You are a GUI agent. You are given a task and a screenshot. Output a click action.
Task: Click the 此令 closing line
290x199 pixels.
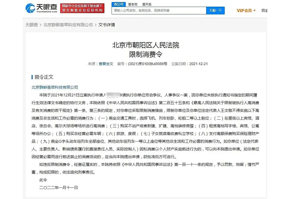pos(43,180)
